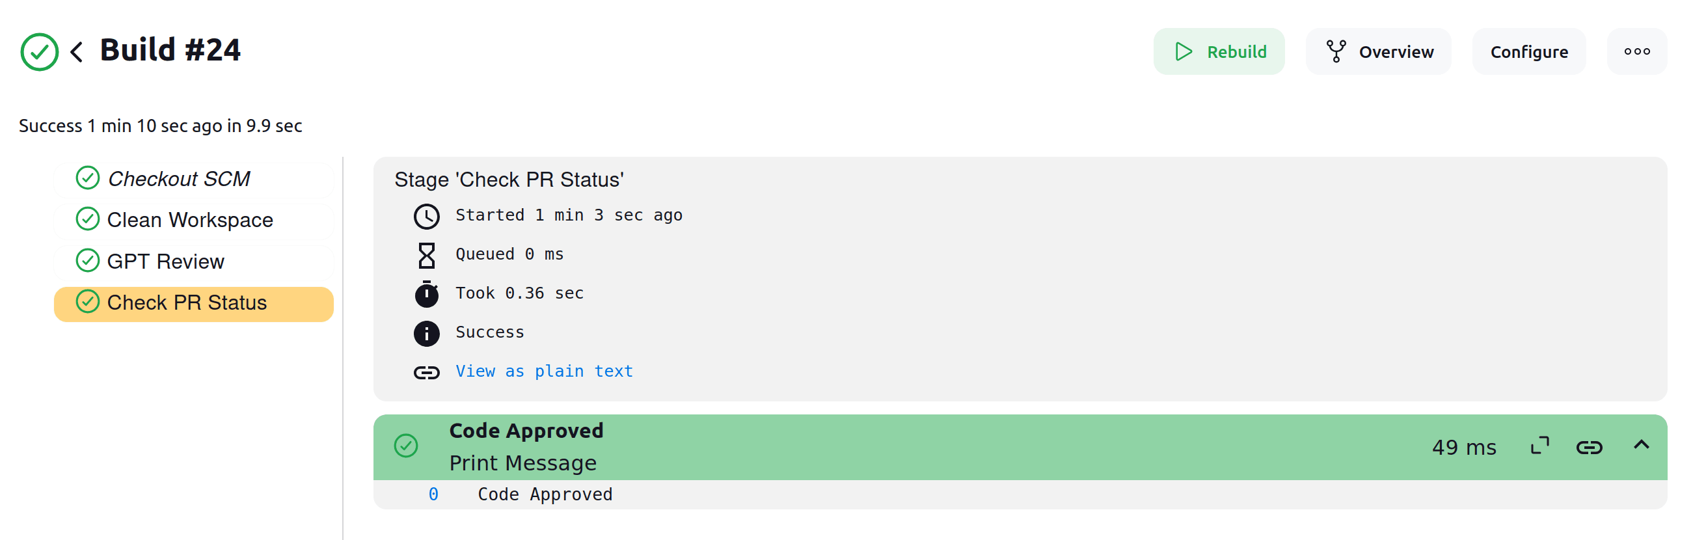Click the Overview branch icon
The image size is (1693, 540).
point(1336,52)
